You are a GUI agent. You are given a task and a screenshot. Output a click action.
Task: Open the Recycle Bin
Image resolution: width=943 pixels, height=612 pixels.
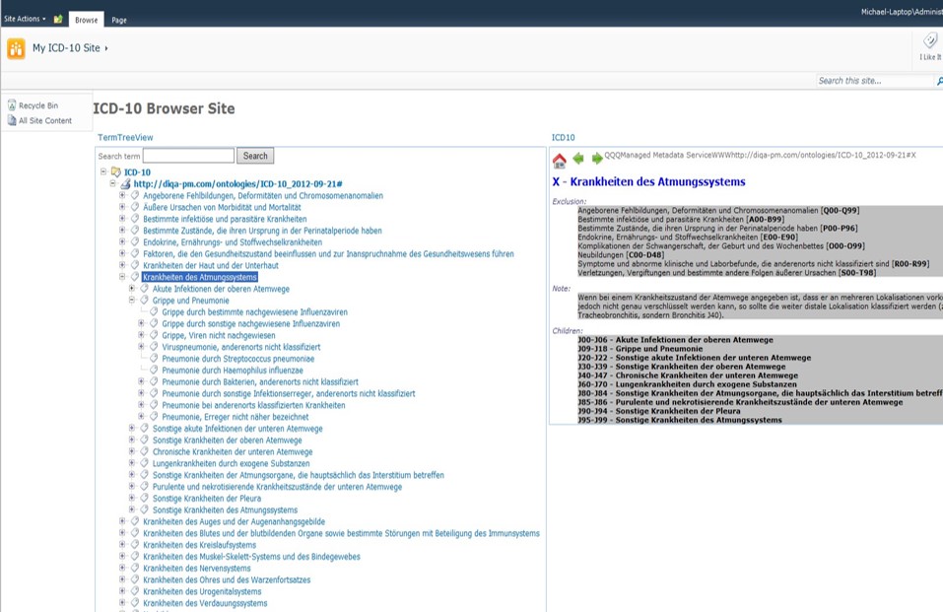37,105
